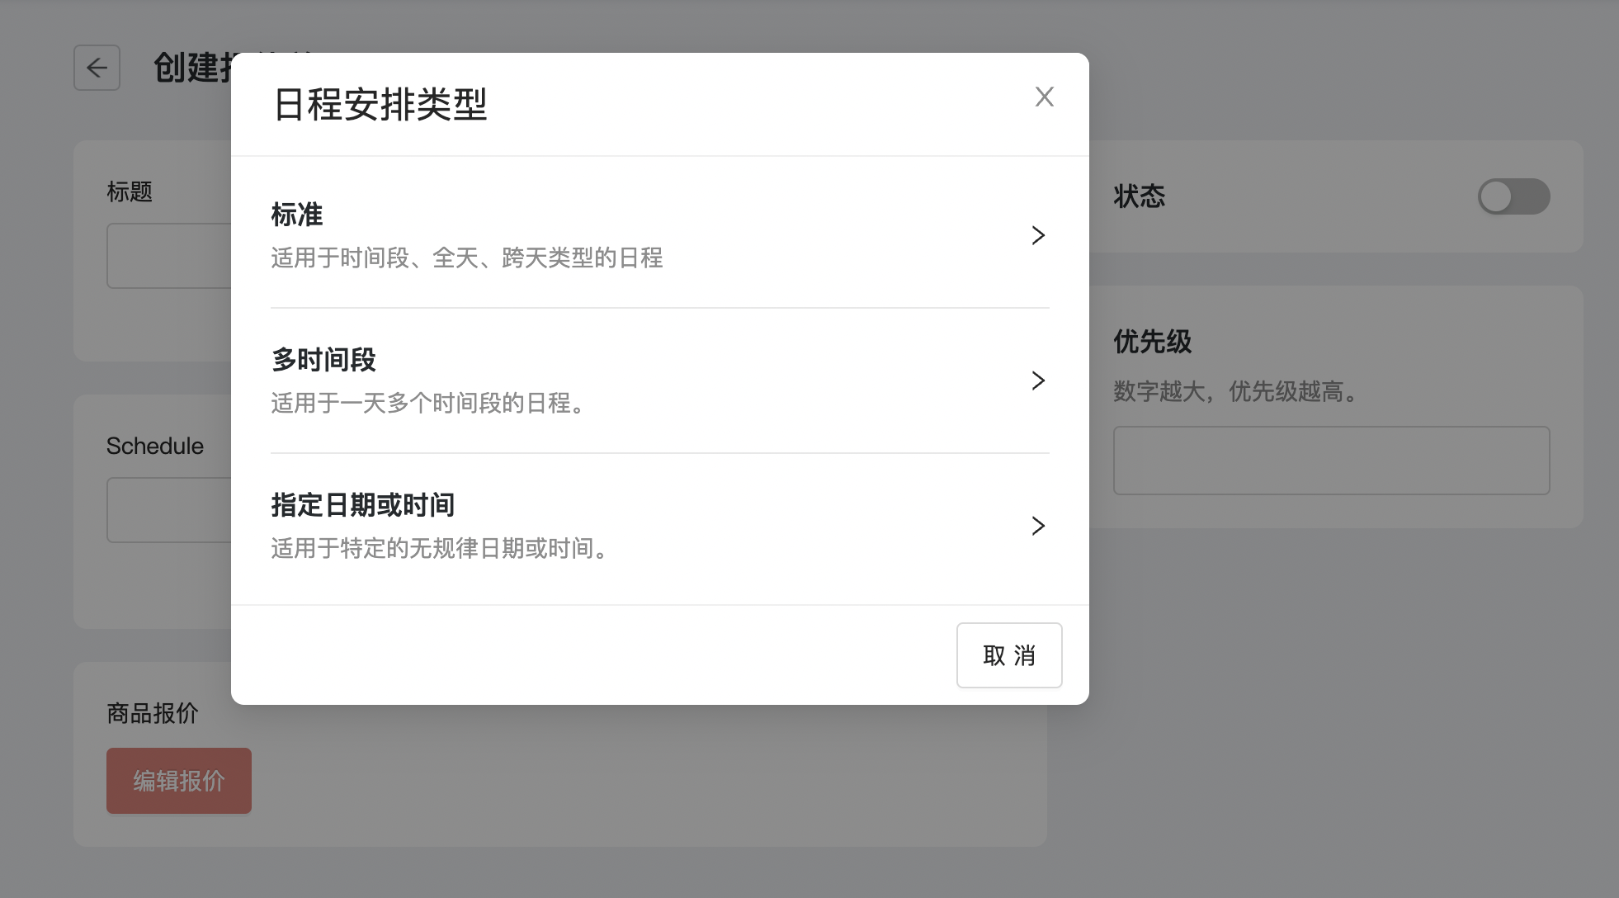Click the back arrow beside 创建 heading

tap(97, 68)
